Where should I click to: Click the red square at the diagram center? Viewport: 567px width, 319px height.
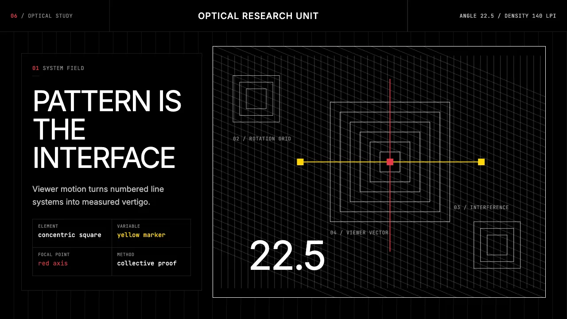tap(390, 162)
